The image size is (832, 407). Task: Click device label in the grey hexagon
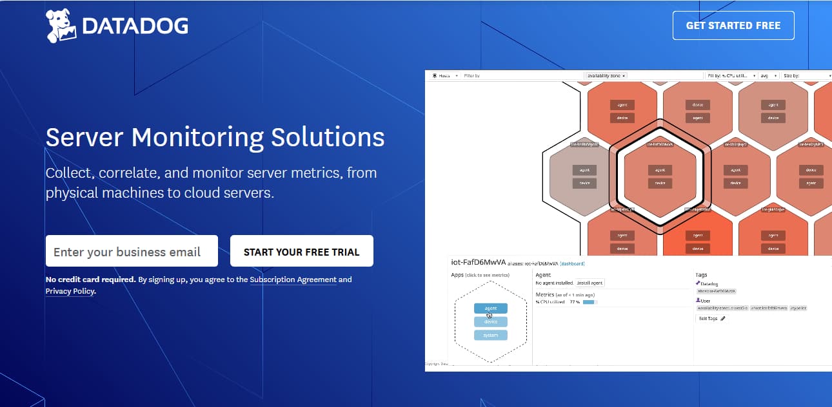584,183
